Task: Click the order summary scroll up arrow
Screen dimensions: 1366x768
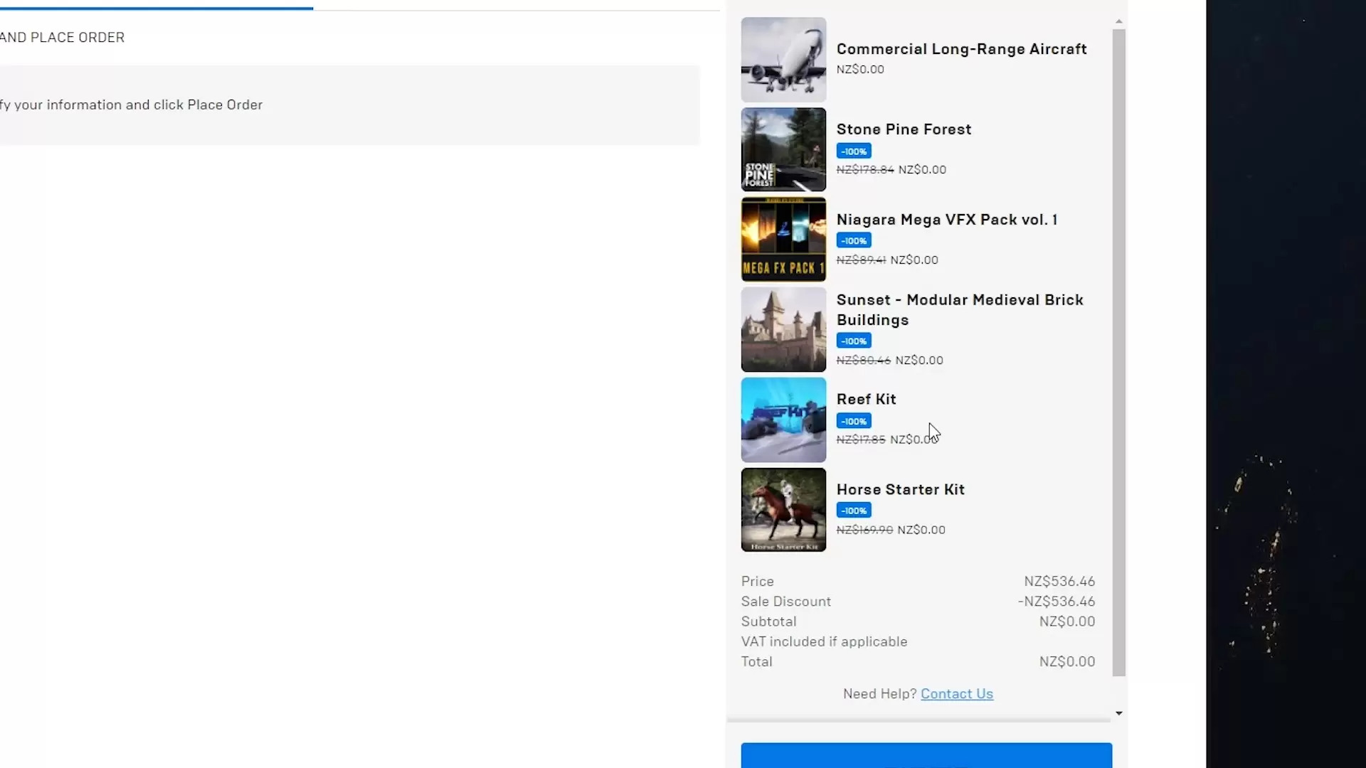Action: [x=1119, y=22]
